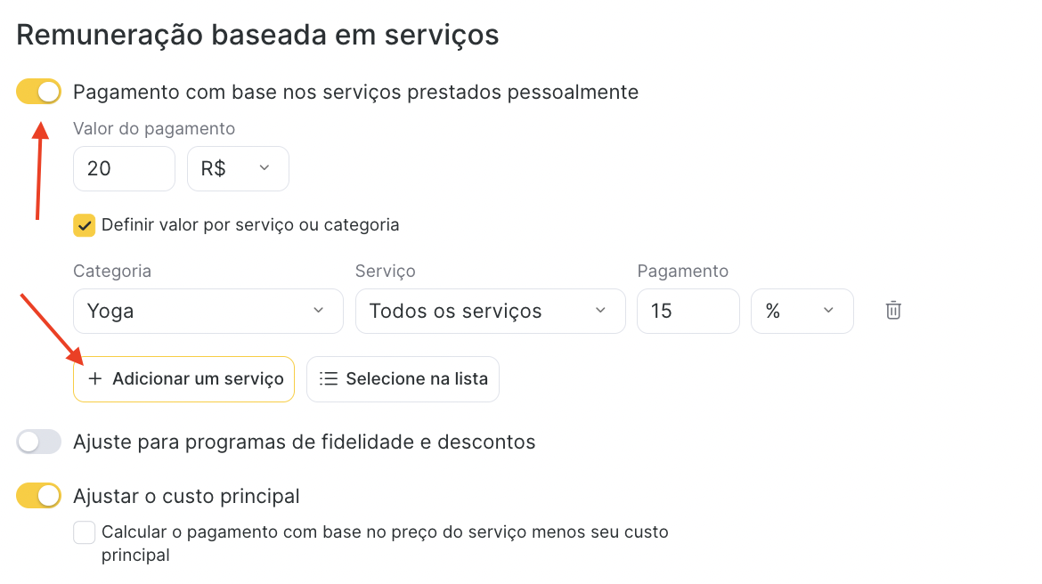Focus the Pagamento field showing 15
Image resolution: width=1042 pixels, height=584 pixels.
pos(688,311)
